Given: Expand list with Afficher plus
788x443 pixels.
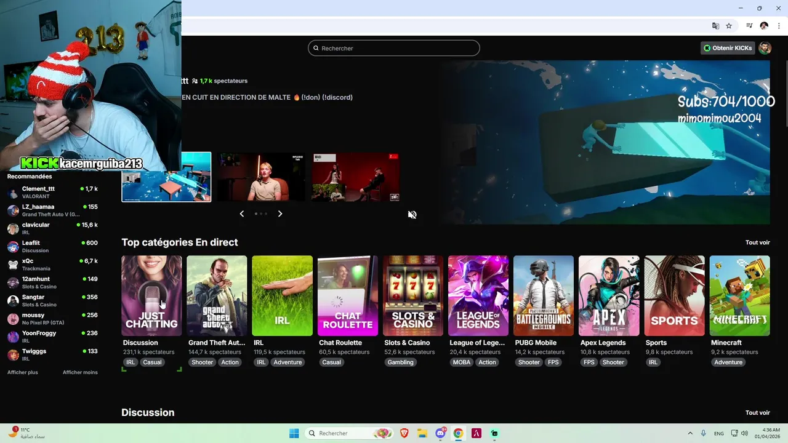Looking at the screenshot, I should click(x=22, y=372).
